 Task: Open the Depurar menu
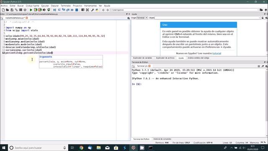point(55,5)
